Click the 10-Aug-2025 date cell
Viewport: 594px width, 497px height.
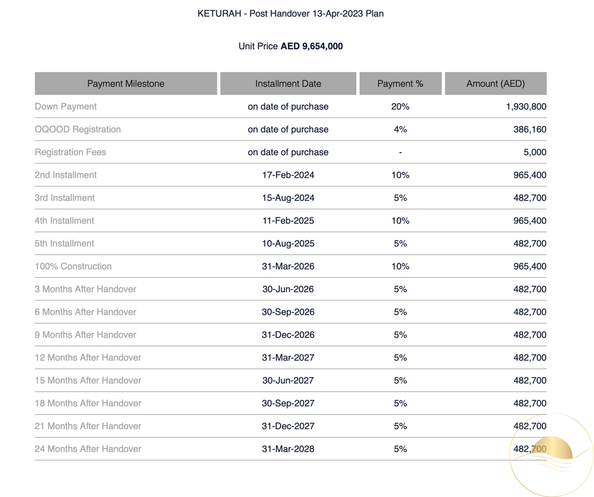[288, 243]
